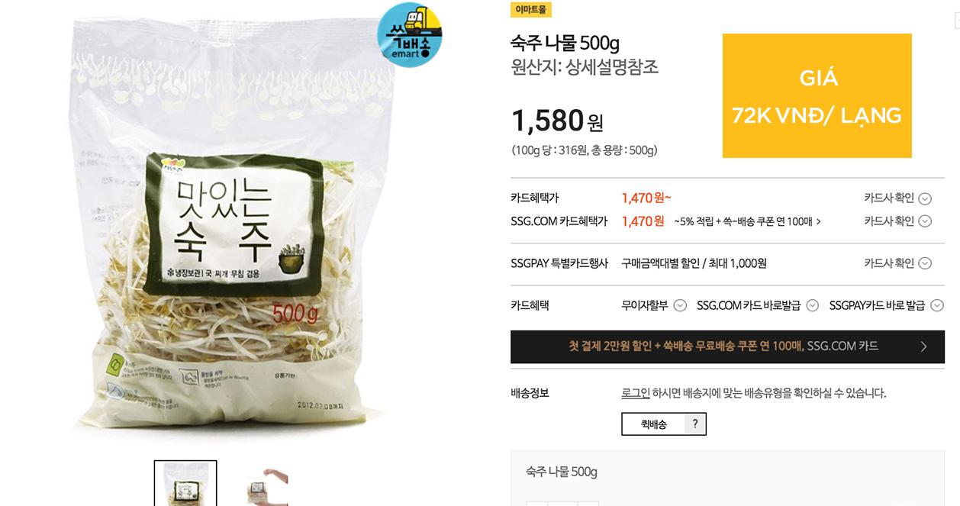Click the 로그인 link in 배송정보
Screen dimensions: 960x506
(636, 394)
